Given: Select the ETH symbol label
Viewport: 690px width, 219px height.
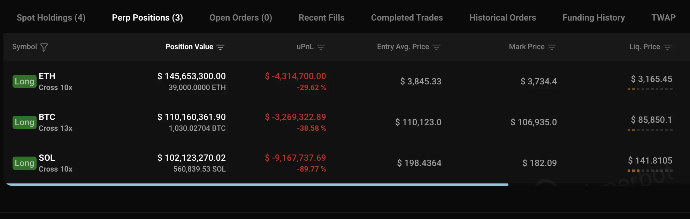Looking at the screenshot, I should point(47,76).
